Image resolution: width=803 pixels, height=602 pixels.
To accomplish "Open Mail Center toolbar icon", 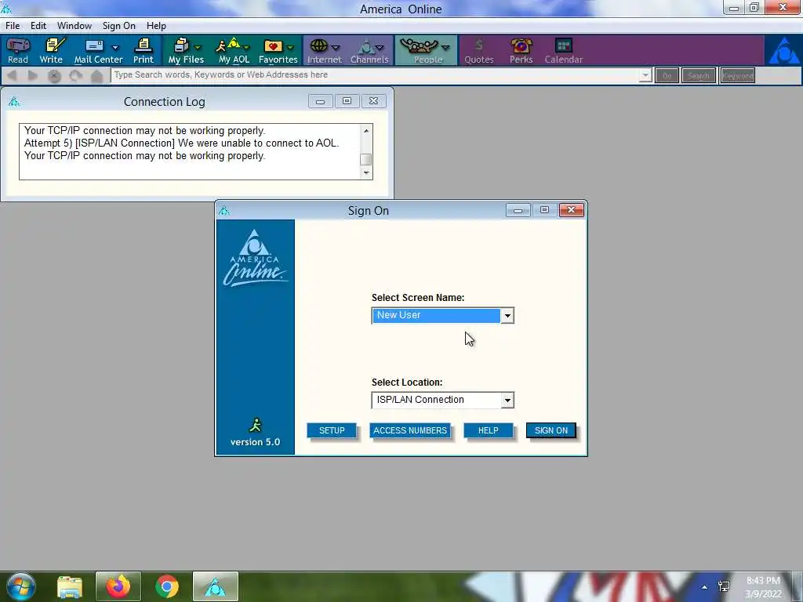I will tap(98, 51).
